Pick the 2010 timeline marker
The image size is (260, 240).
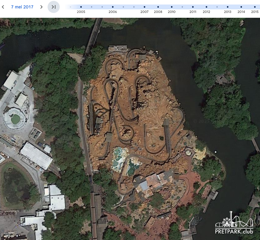pos(171,7)
